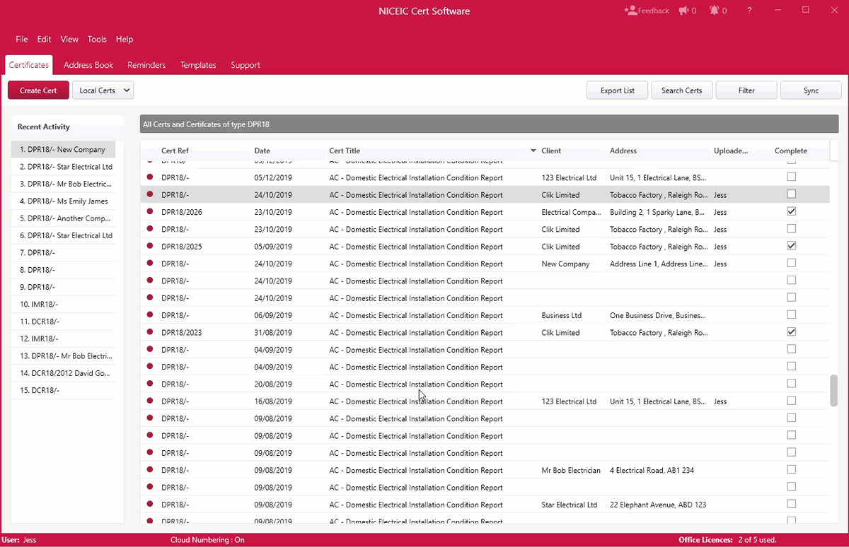Click the red status dot beside DPR18/2025
This screenshot has width=849, height=547.
pos(149,246)
